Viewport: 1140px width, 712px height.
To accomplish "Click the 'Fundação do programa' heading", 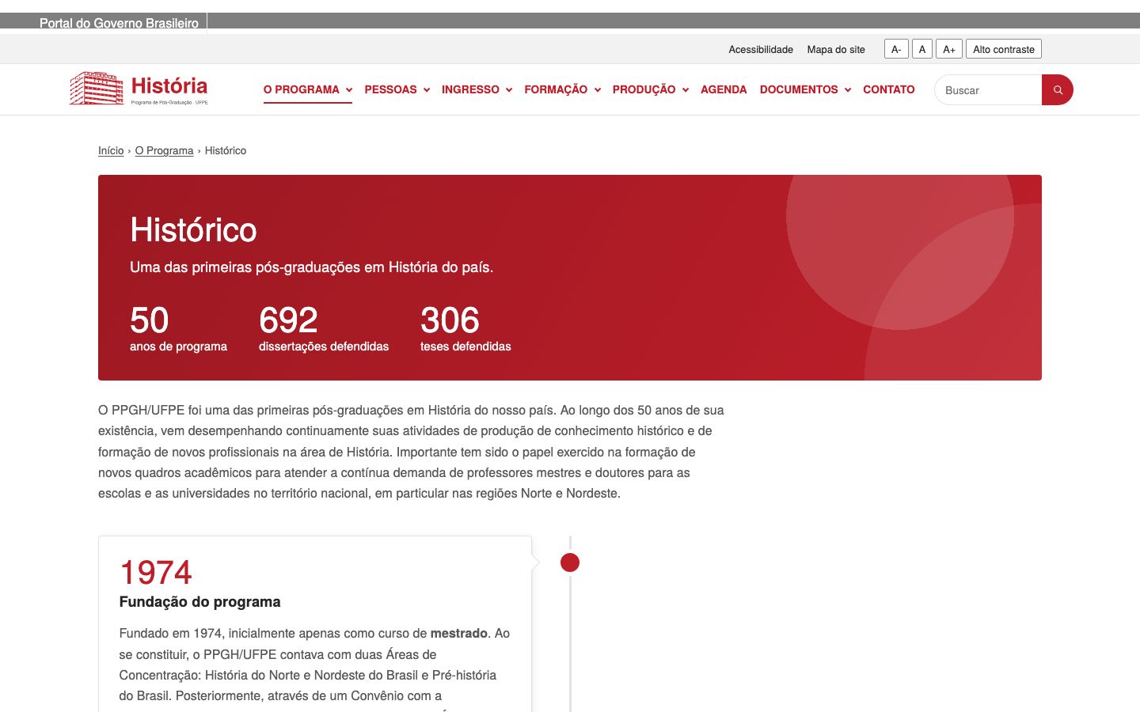I will pos(199,602).
